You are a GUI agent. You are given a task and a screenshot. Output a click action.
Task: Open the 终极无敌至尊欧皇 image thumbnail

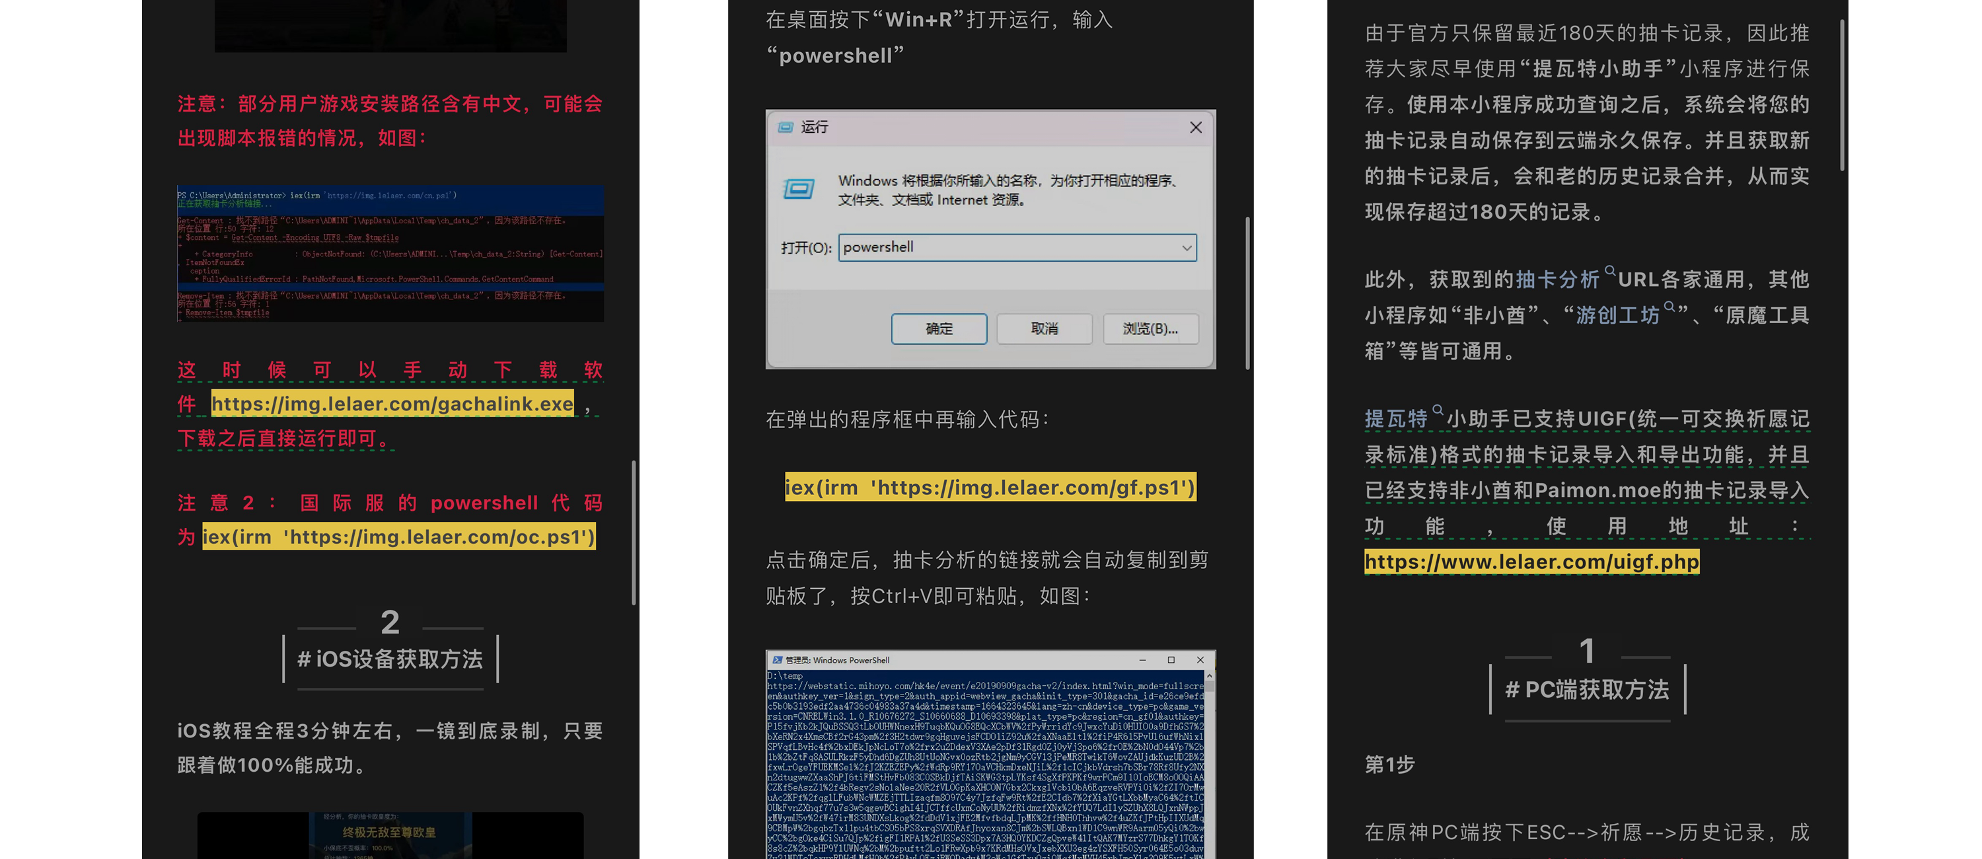[390, 835]
